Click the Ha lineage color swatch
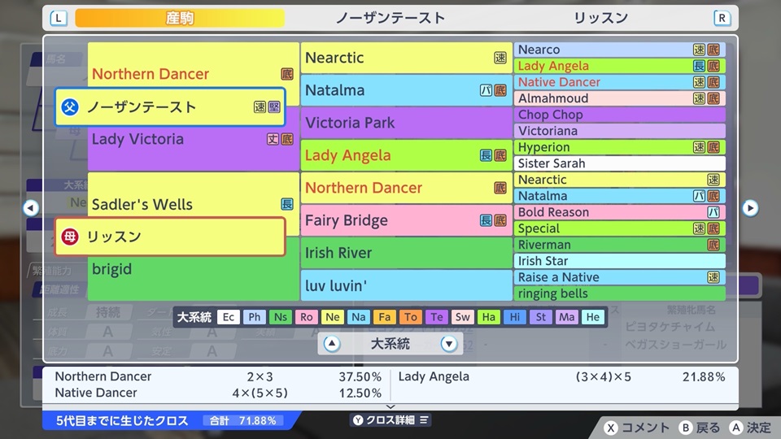 point(489,317)
